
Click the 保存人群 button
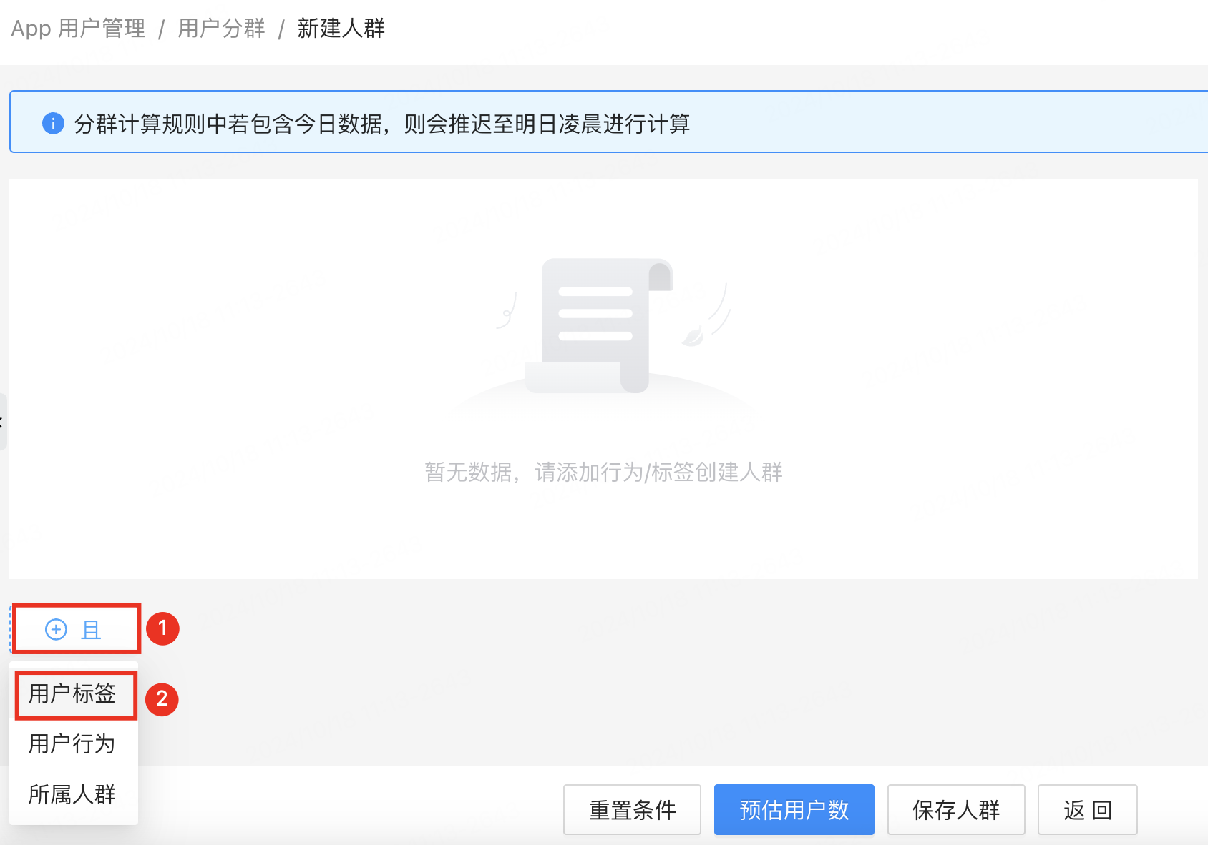(x=956, y=810)
